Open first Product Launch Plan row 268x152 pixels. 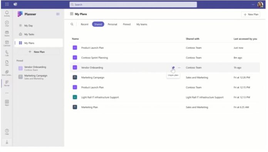165,48
